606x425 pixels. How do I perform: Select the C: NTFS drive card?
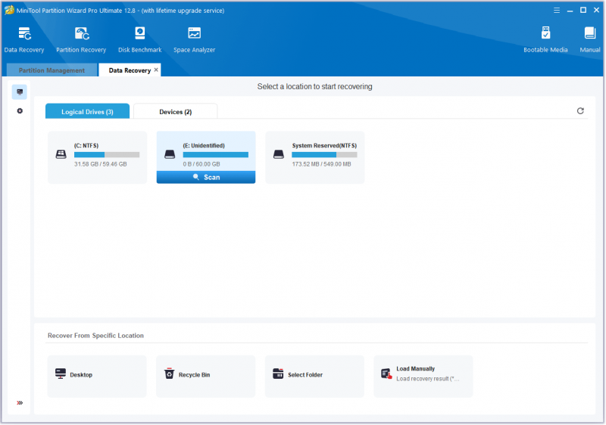98,157
